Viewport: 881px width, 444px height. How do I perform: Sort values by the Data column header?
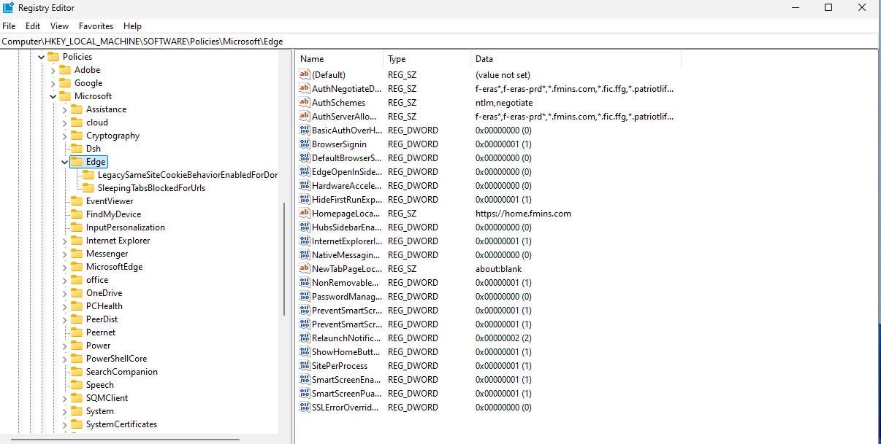pos(576,59)
